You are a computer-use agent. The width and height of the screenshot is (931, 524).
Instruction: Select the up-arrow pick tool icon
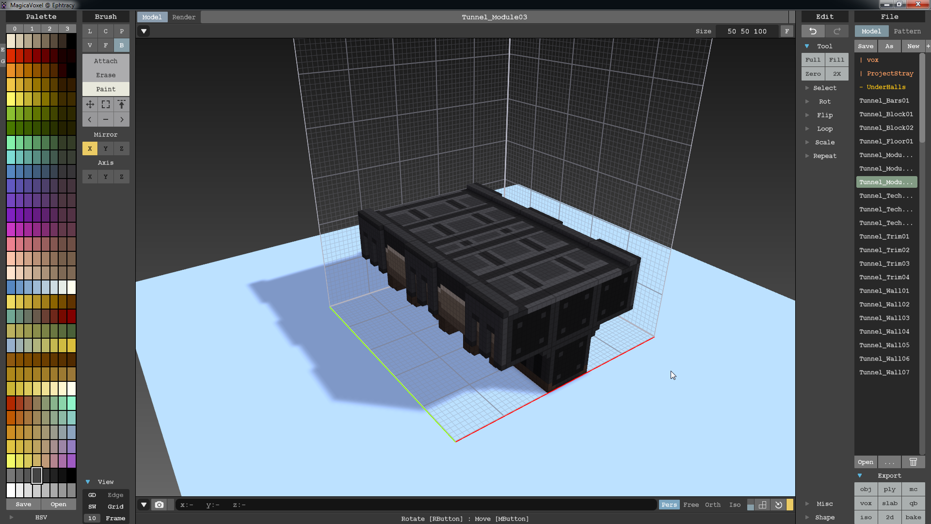(x=122, y=104)
